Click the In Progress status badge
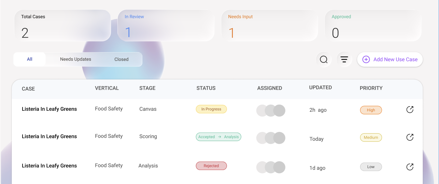 [x=211, y=109]
